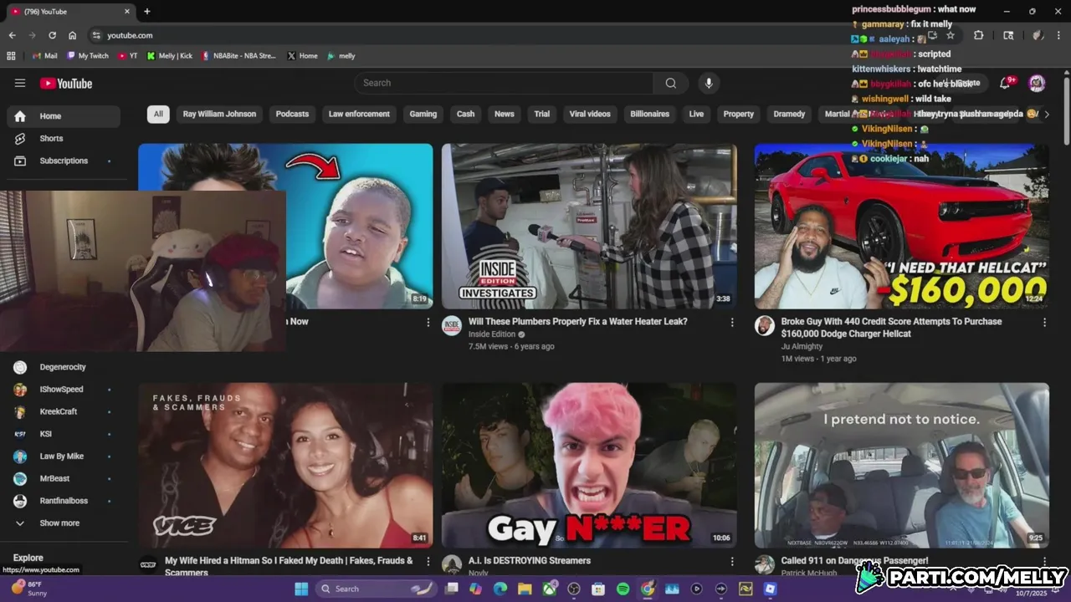Open the A.I. Is DESTROYING Streamers thumbnail
The width and height of the screenshot is (1071, 602).
(x=589, y=465)
